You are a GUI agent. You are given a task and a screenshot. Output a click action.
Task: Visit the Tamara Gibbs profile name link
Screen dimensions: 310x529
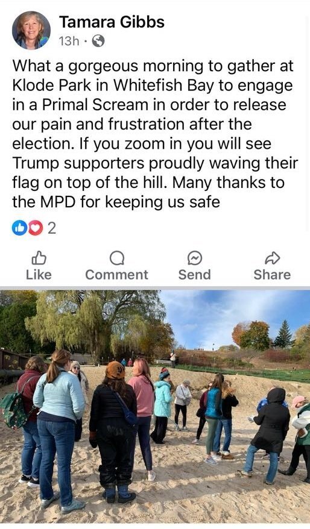tap(112, 22)
